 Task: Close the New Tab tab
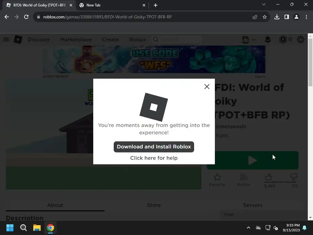144,5
